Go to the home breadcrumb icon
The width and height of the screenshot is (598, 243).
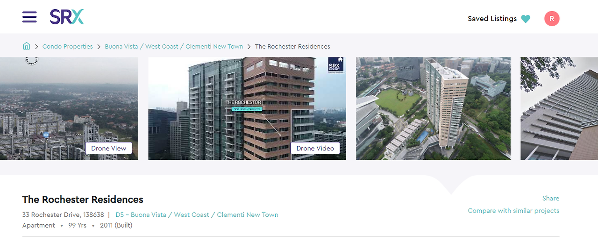(x=27, y=46)
